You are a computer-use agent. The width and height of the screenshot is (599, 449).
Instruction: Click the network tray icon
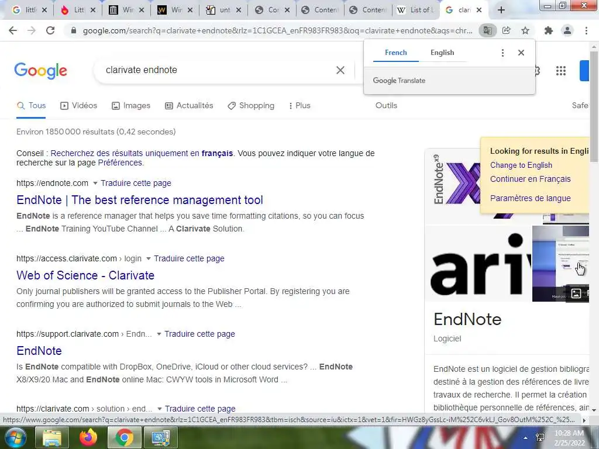coord(540,437)
